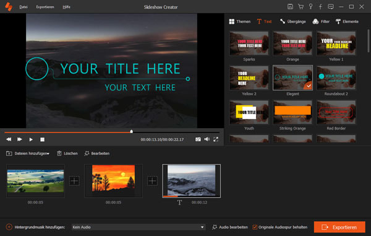Open the Kein Audio dropdown
The image size is (371, 236).
(x=139, y=227)
